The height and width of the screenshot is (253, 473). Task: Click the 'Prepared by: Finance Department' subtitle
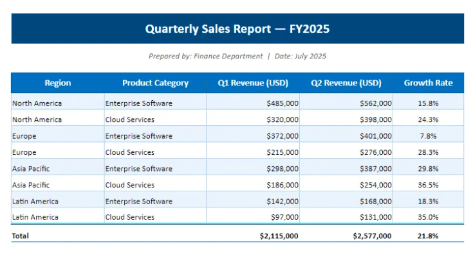pos(206,57)
